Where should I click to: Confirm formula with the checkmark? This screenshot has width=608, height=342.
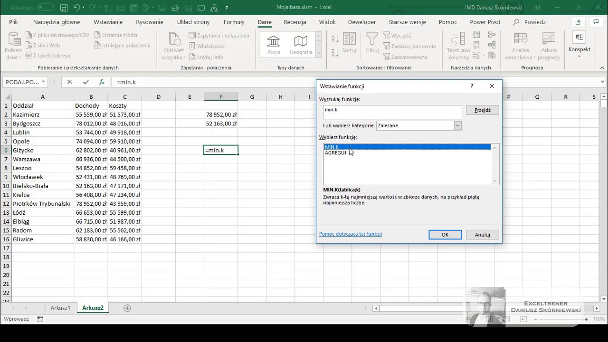86,82
